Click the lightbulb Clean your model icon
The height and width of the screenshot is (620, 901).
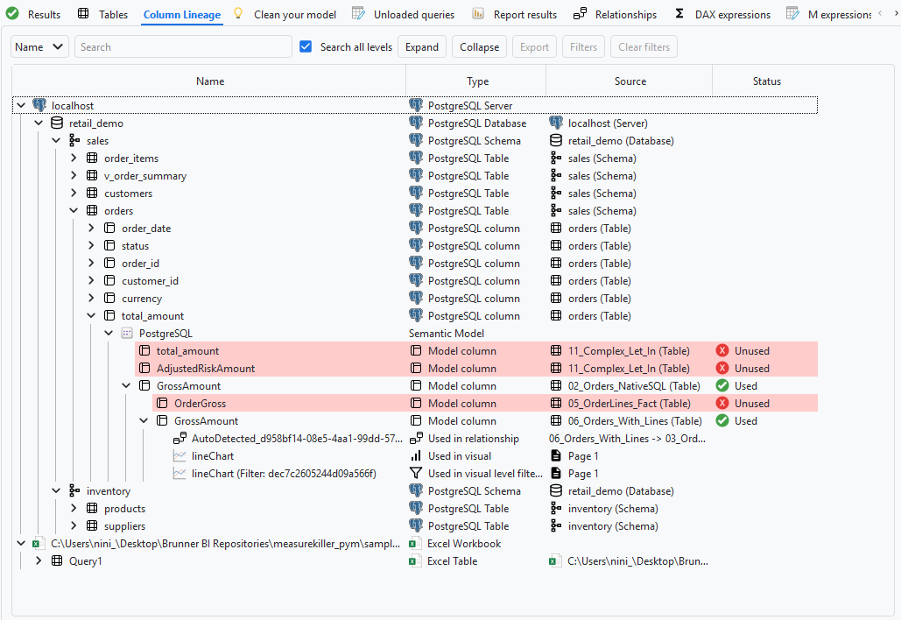click(x=238, y=14)
